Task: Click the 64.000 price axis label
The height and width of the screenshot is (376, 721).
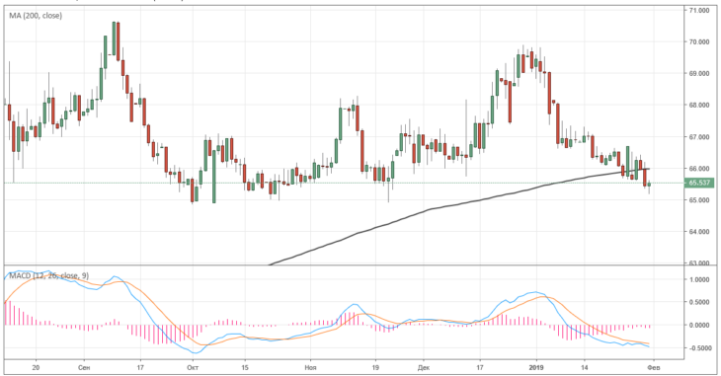Action: (699, 232)
